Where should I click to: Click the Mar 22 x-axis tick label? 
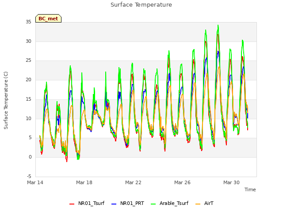pos(133,182)
